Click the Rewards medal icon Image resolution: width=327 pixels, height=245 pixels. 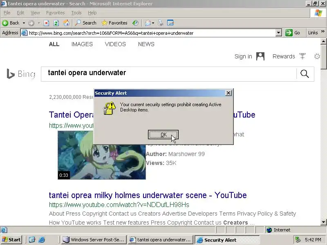pos(302,56)
